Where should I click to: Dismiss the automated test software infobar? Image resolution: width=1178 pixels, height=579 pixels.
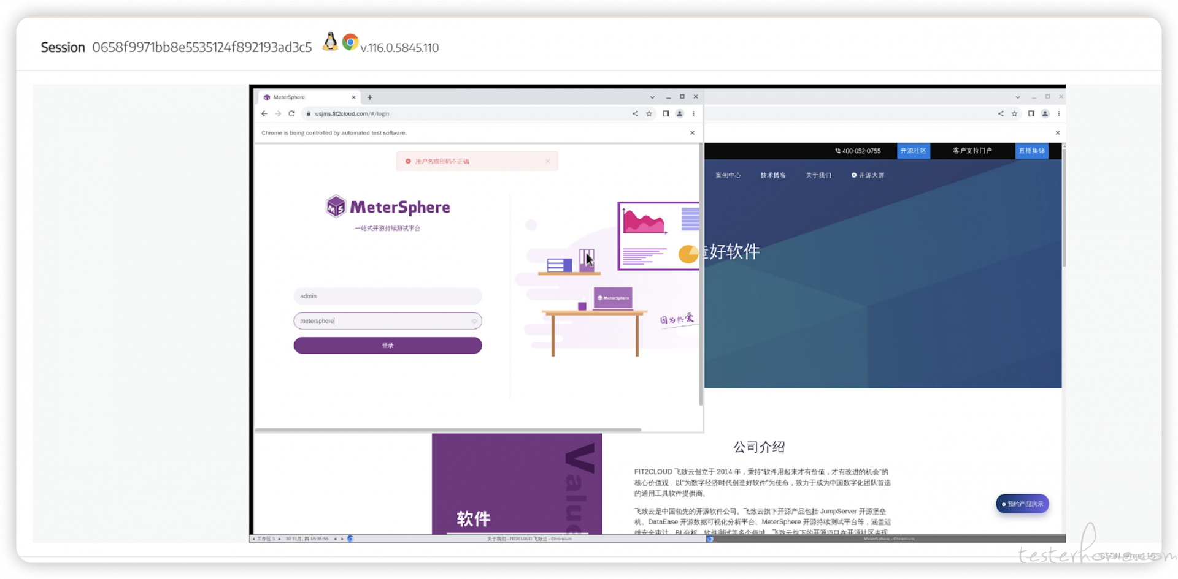click(x=693, y=132)
